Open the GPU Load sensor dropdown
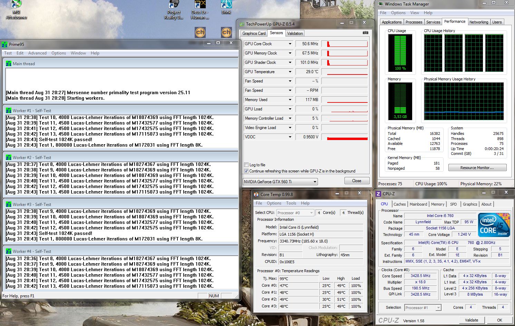Image resolution: width=515 pixels, height=326 pixels. click(290, 109)
